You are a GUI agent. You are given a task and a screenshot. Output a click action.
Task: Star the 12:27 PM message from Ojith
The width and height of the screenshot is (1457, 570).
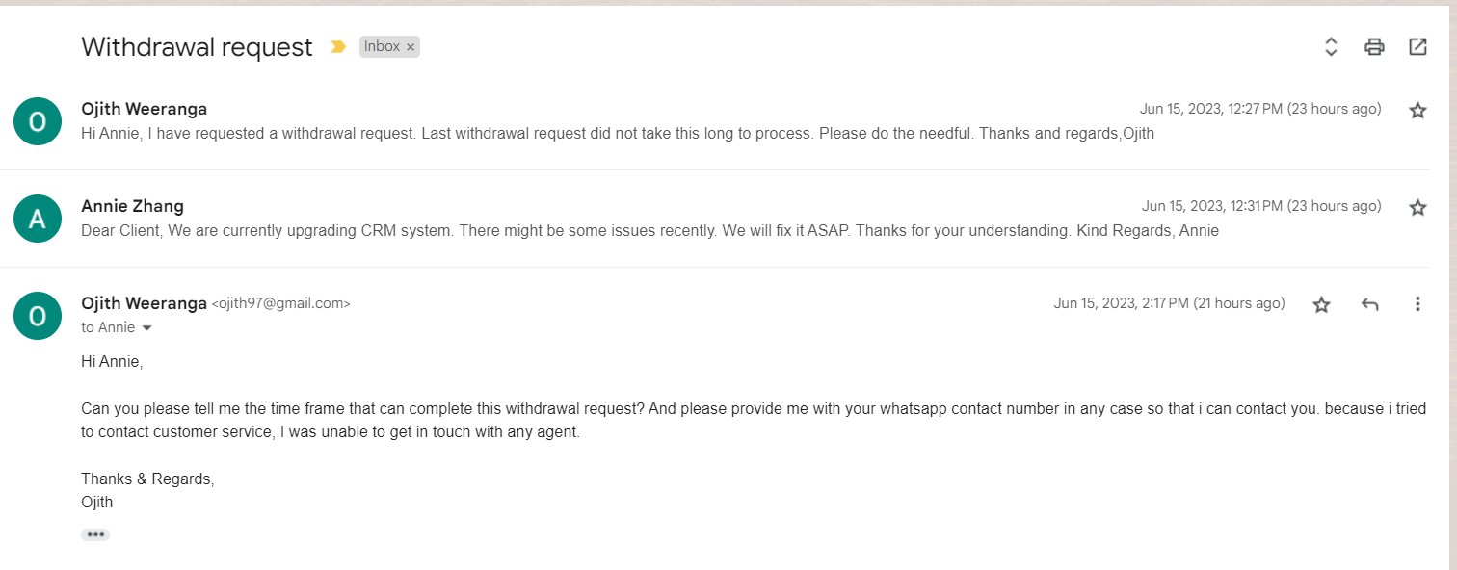pyautogui.click(x=1417, y=110)
